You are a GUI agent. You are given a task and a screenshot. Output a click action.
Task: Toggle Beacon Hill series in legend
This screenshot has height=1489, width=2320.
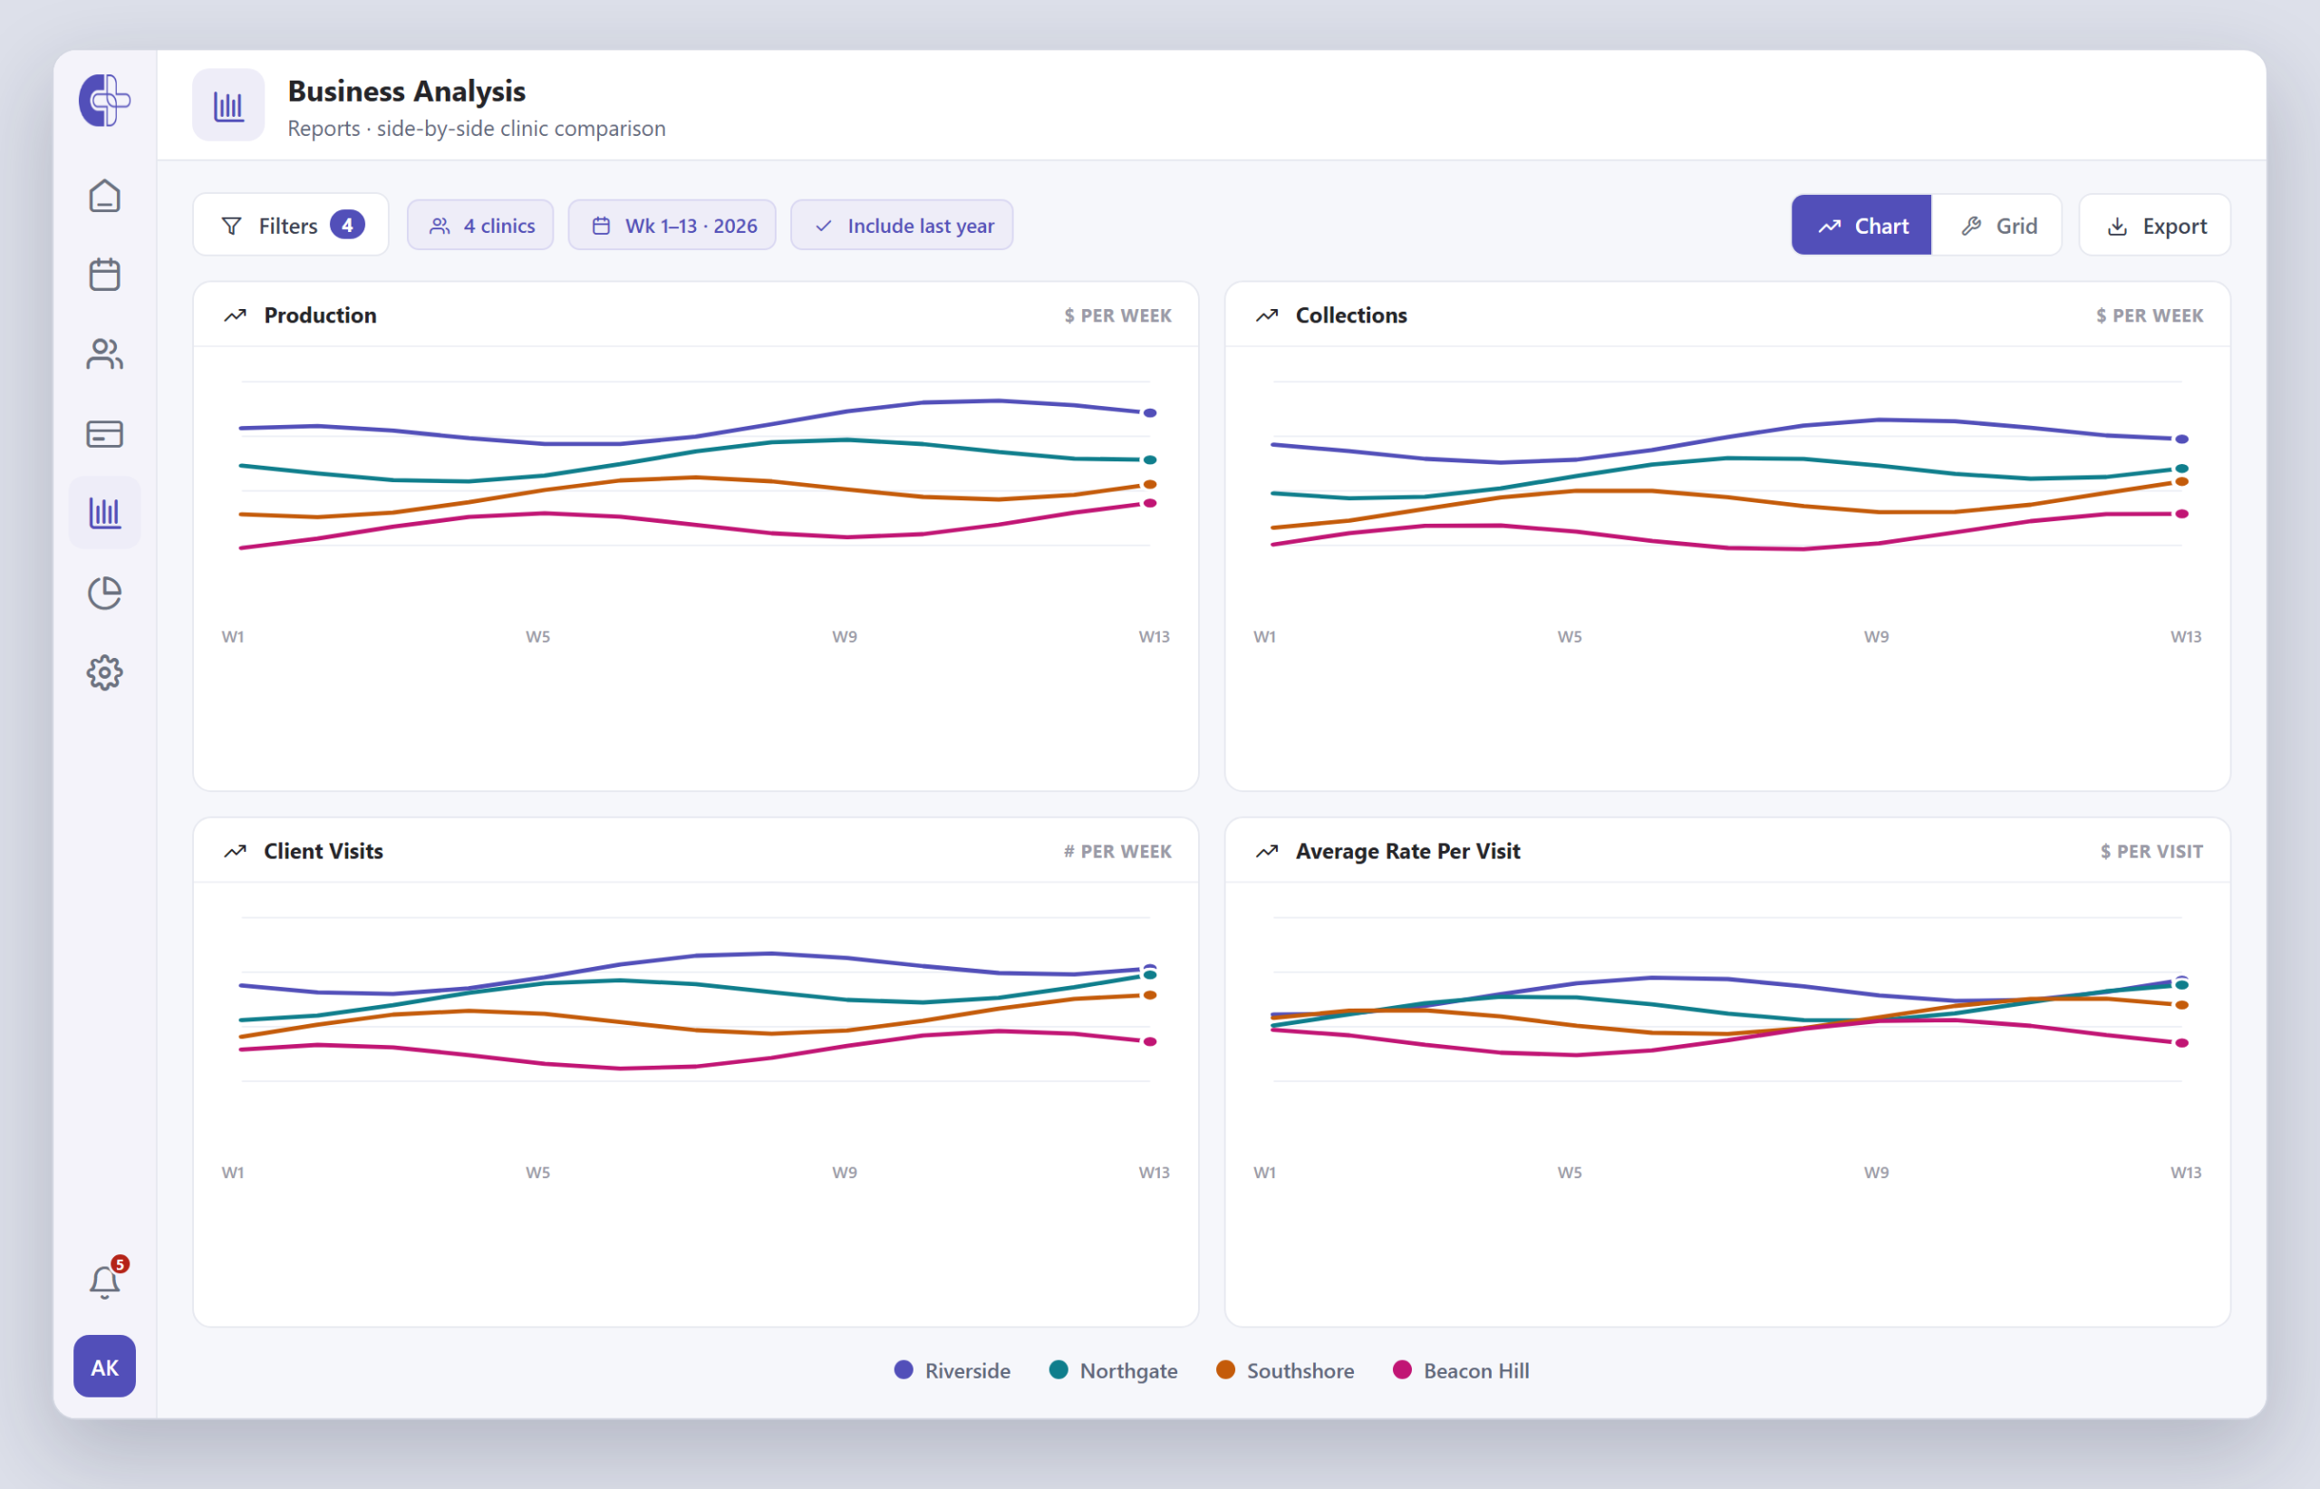tap(1461, 1370)
